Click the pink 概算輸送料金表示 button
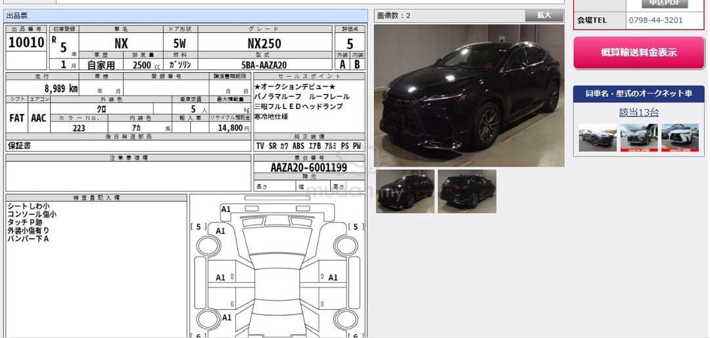This screenshot has width=710, height=338. coord(639,53)
